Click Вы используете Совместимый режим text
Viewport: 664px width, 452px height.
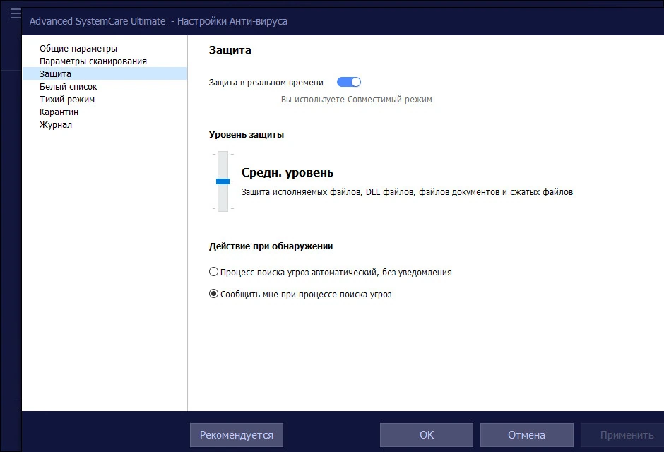[x=357, y=100]
